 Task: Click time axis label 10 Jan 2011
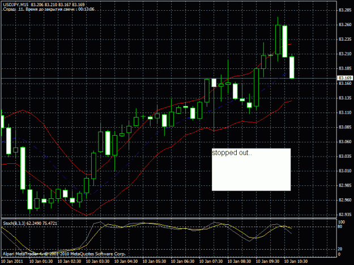click(x=12, y=262)
